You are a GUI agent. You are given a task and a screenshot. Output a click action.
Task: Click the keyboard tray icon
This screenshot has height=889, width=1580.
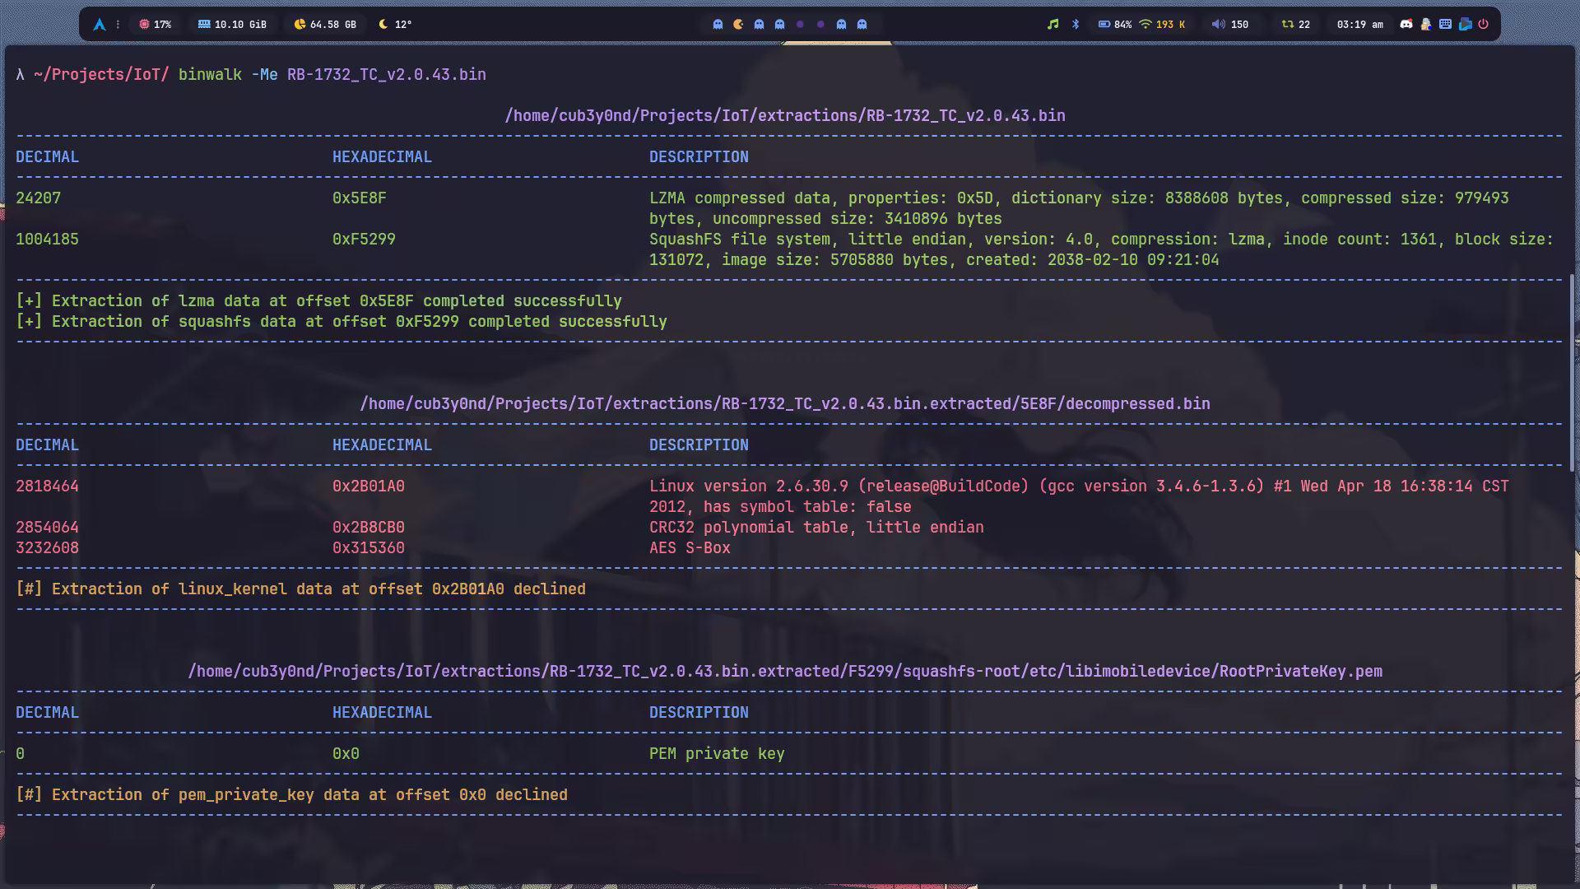pyautogui.click(x=1445, y=25)
